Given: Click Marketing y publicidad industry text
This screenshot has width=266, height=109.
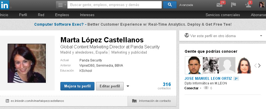Looking at the screenshot, I should click(x=129, y=52).
